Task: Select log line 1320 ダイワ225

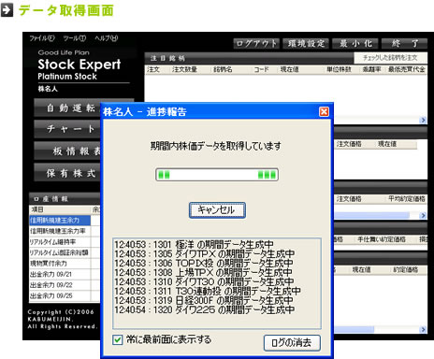Action: (x=205, y=310)
